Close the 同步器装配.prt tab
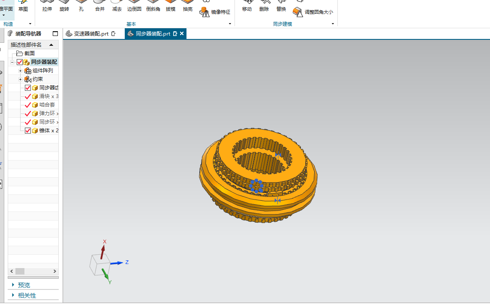The width and height of the screenshot is (490, 307). [182, 34]
